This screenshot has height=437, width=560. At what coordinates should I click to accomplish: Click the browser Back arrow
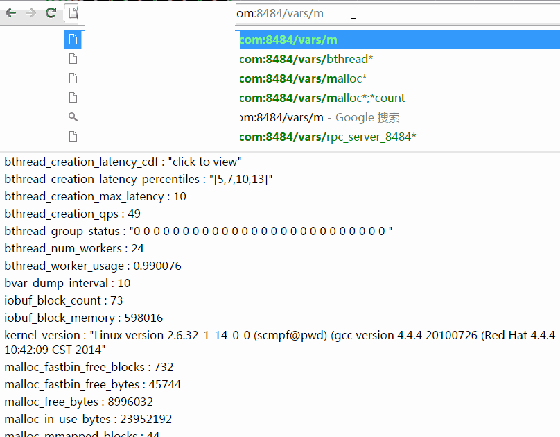point(11,12)
